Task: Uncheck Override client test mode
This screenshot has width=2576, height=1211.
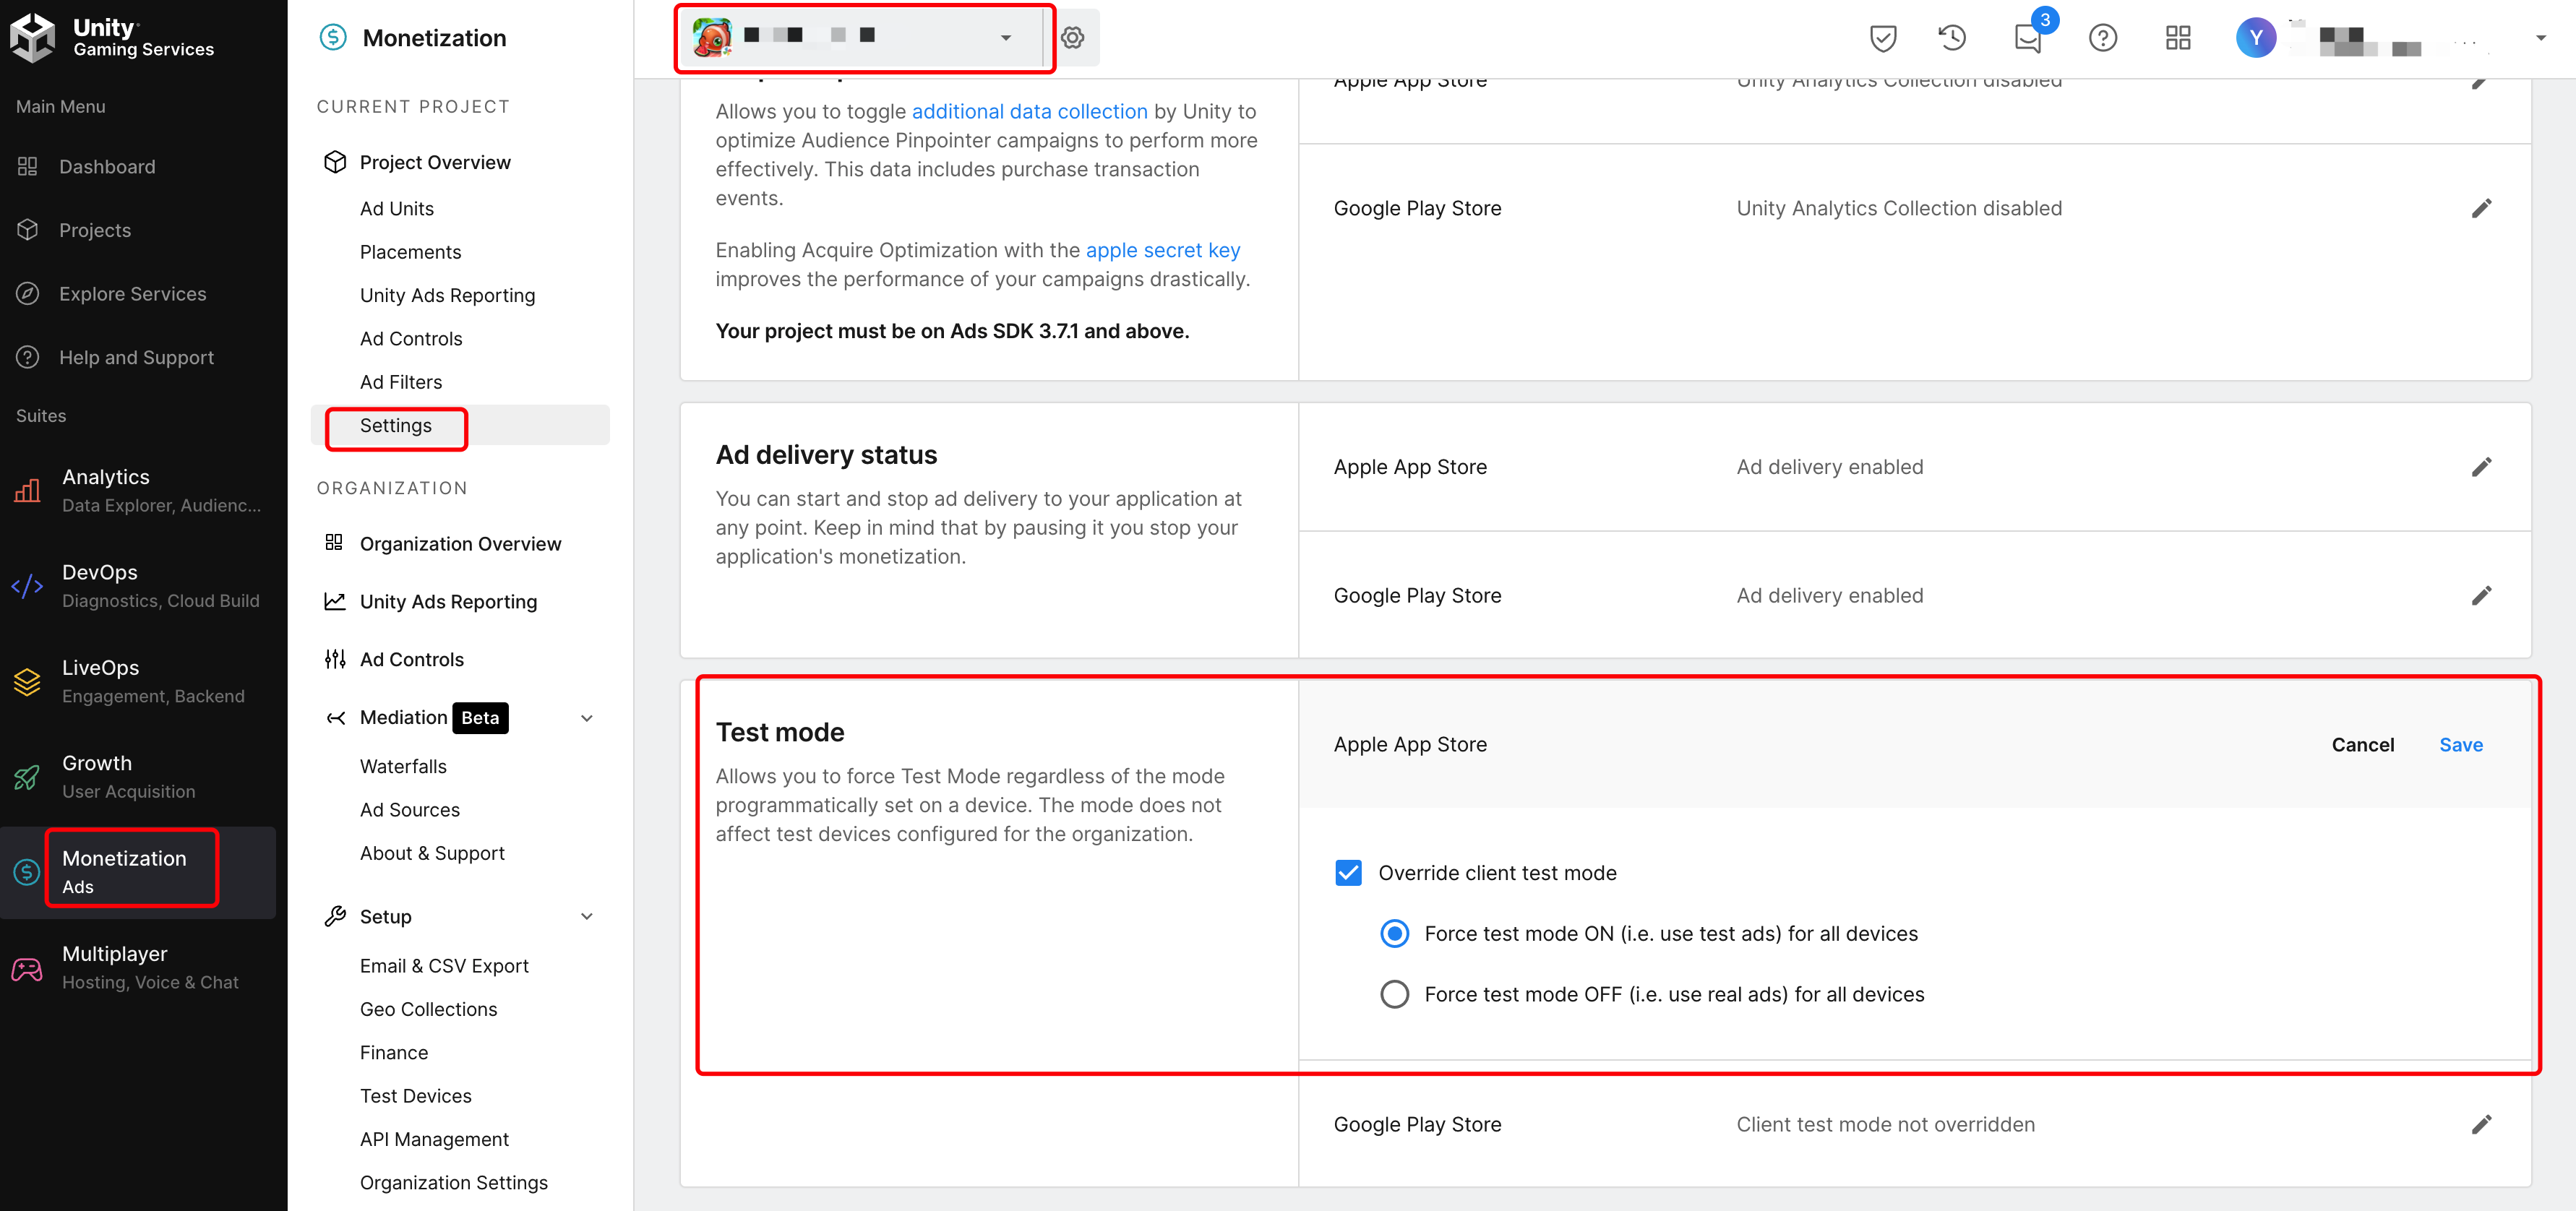Action: coord(1348,873)
